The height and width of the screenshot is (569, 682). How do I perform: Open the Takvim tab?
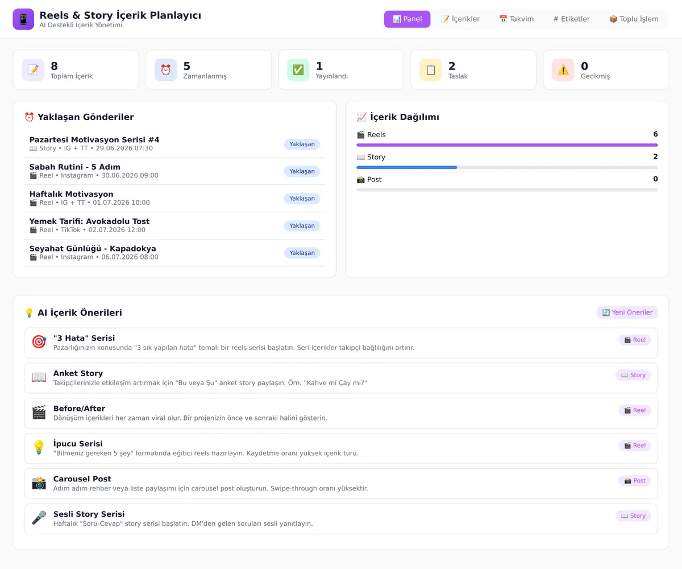point(516,19)
